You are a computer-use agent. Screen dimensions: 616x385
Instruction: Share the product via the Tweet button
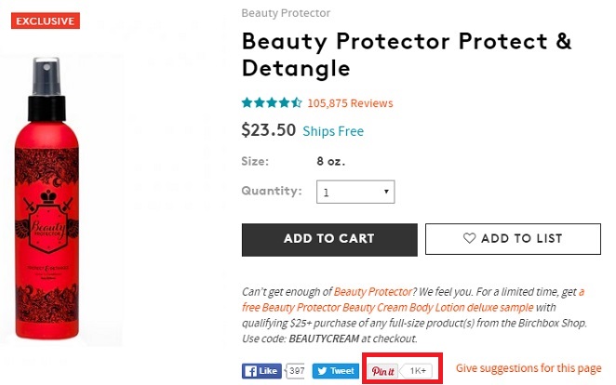click(333, 371)
